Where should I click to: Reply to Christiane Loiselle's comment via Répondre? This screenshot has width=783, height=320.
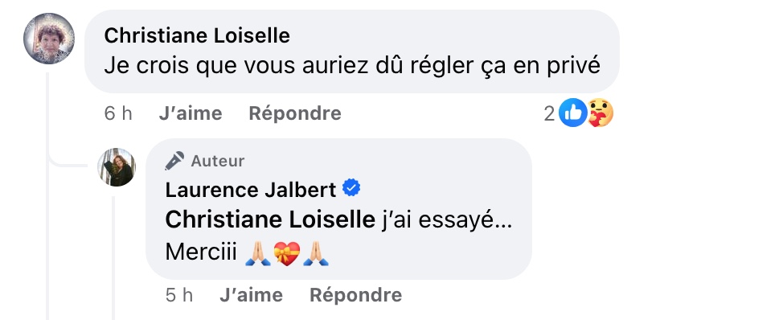click(x=295, y=113)
